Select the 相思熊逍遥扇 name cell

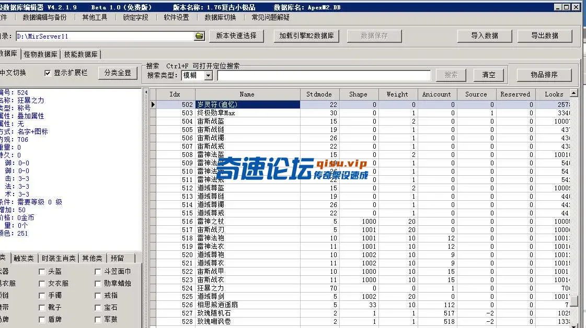pos(247,305)
